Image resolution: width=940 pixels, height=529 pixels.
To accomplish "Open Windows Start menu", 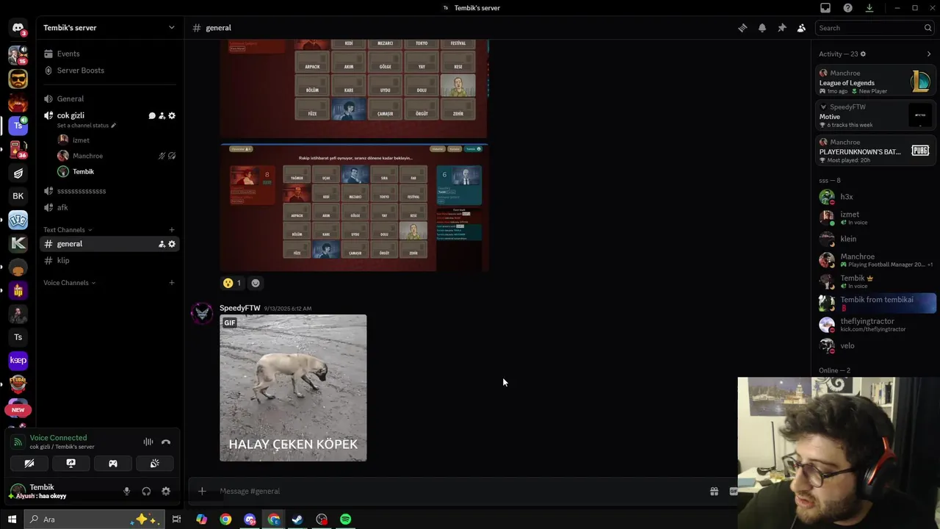I will (x=12, y=519).
